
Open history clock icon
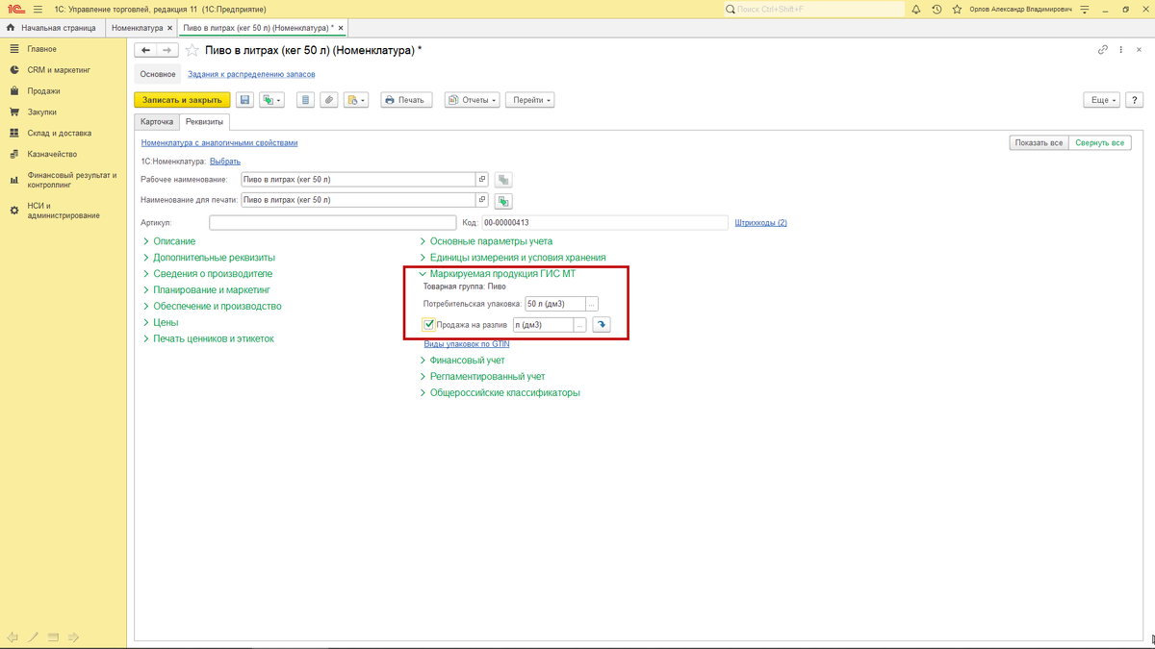click(x=937, y=9)
